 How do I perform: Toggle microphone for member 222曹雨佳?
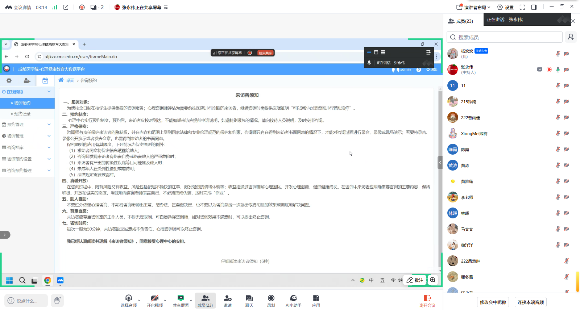coord(558,117)
